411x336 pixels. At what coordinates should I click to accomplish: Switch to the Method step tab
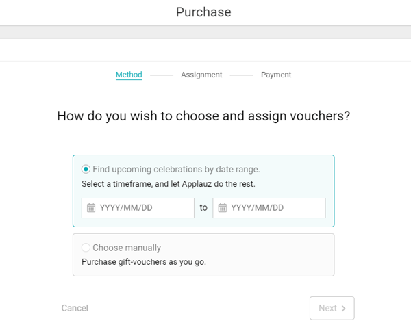(x=129, y=75)
